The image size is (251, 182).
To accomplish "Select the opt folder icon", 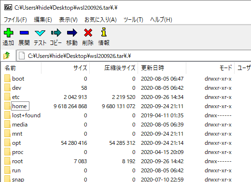I will pos(7,143).
